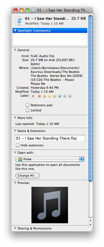The image size is (104, 247).
Task: Open the Fluke application dropdown
Action: point(50,159)
